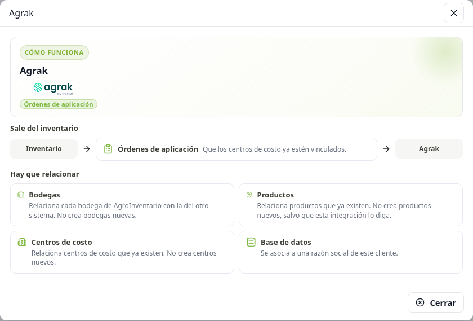Click the Cerrar button

tap(436, 302)
